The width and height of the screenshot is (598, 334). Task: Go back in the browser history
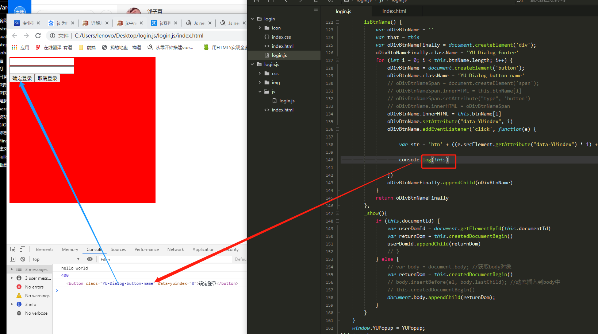pos(15,36)
